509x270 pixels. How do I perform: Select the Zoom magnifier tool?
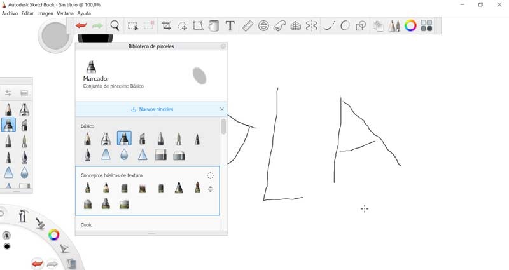pyautogui.click(x=115, y=25)
